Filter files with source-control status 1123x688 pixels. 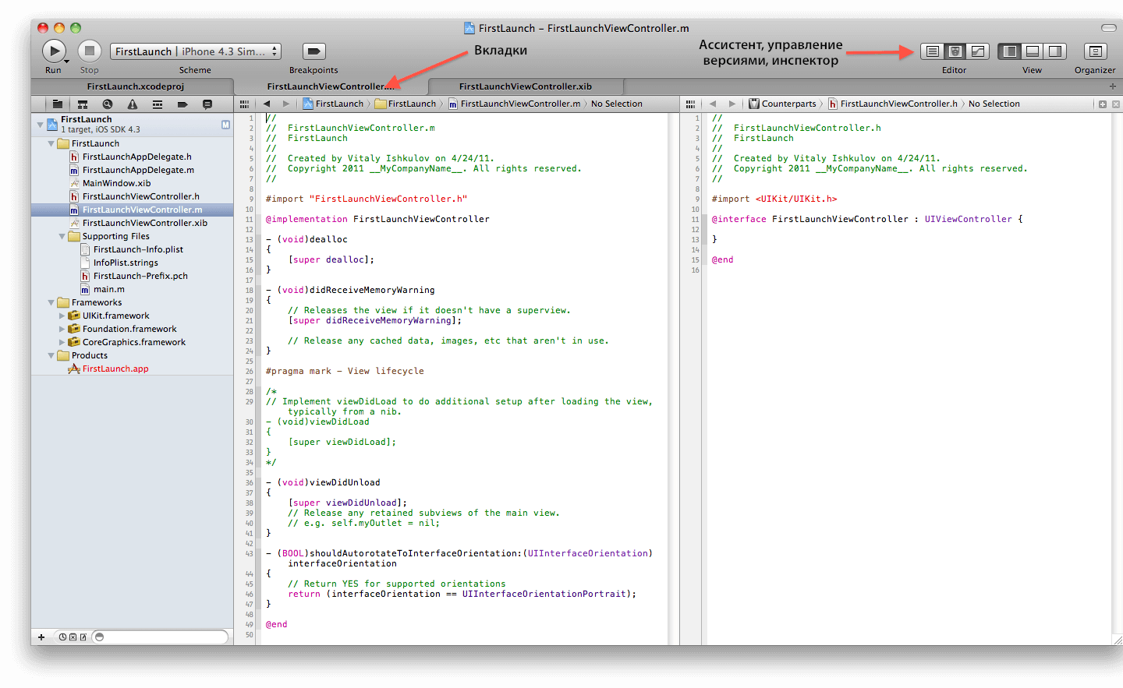click(x=73, y=637)
